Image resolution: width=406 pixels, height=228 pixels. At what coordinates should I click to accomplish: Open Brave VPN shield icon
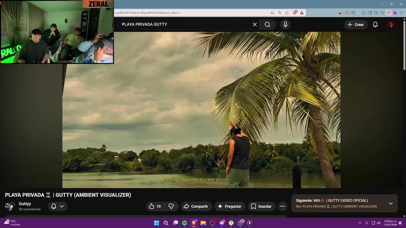[x=389, y=13]
